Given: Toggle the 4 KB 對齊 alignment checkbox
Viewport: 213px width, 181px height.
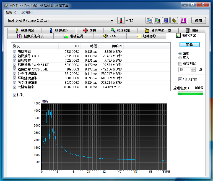Looking at the screenshot, I should point(180,79).
